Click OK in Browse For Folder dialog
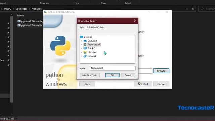215x121 pixels. [x=112, y=75]
